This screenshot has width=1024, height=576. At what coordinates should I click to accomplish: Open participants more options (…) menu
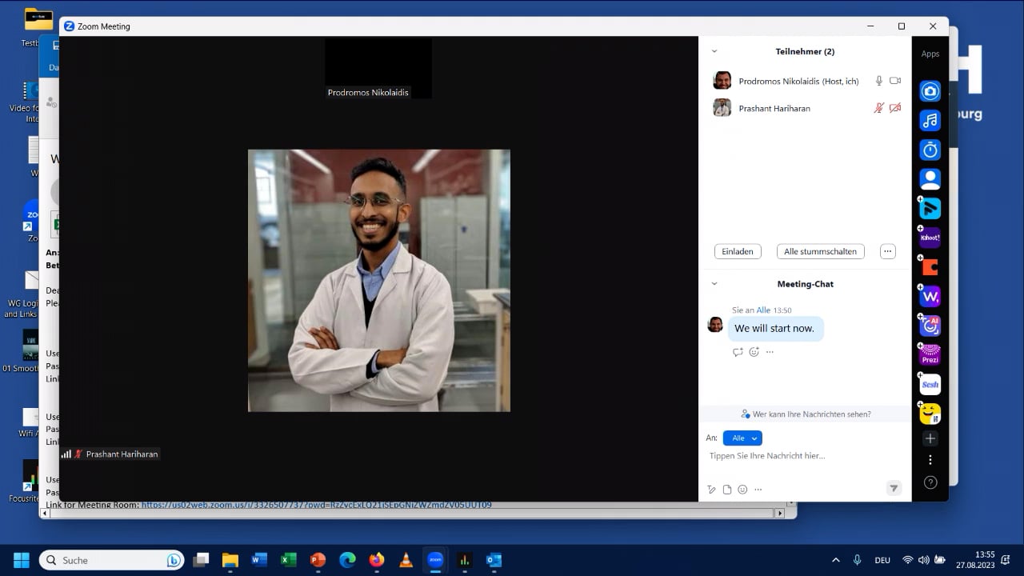coord(887,251)
